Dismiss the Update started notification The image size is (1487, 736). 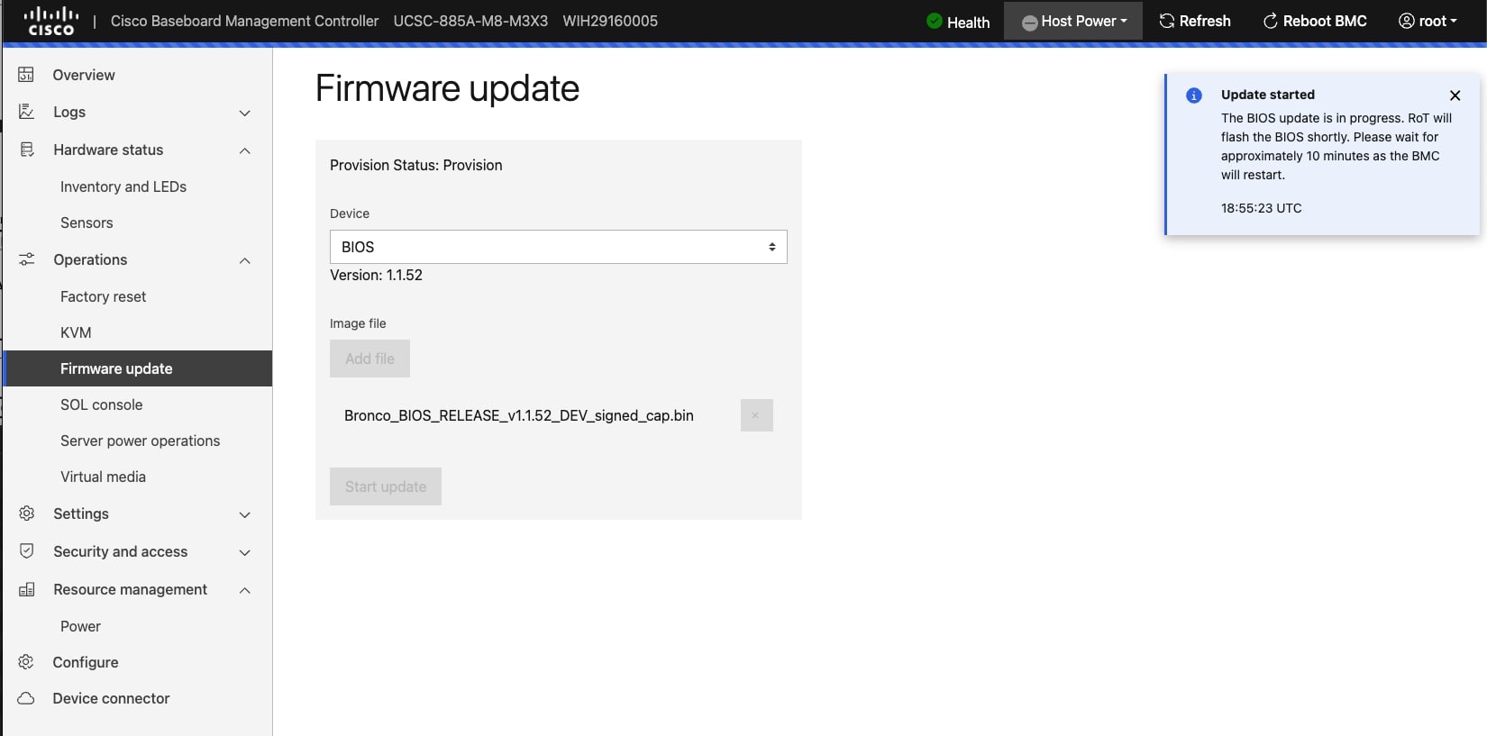click(x=1455, y=95)
